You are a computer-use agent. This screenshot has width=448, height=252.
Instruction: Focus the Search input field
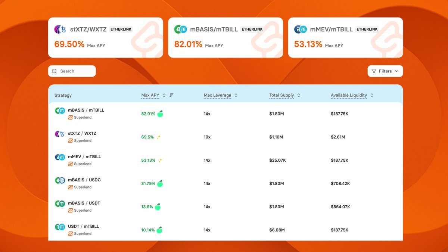pyautogui.click(x=72, y=71)
